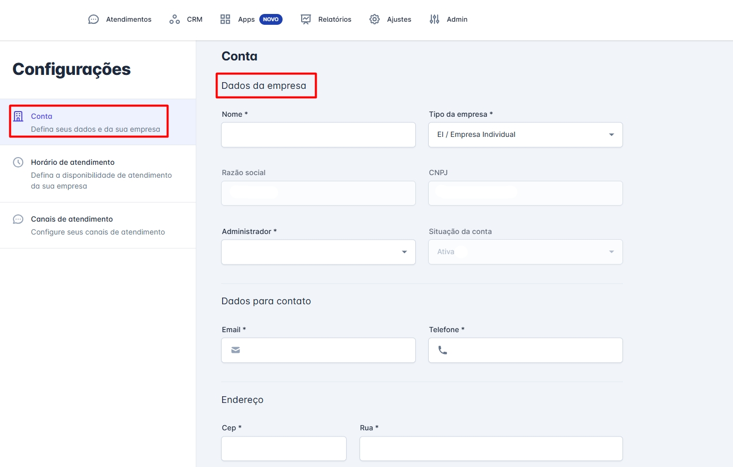Click the Apps grid icon
Viewport: 733px width, 467px height.
pyautogui.click(x=225, y=20)
